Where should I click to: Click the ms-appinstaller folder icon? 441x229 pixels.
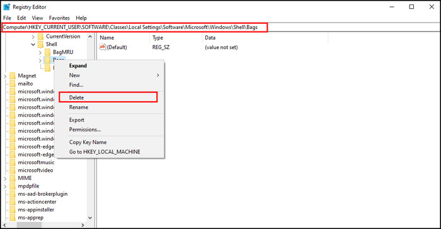tap(13, 209)
